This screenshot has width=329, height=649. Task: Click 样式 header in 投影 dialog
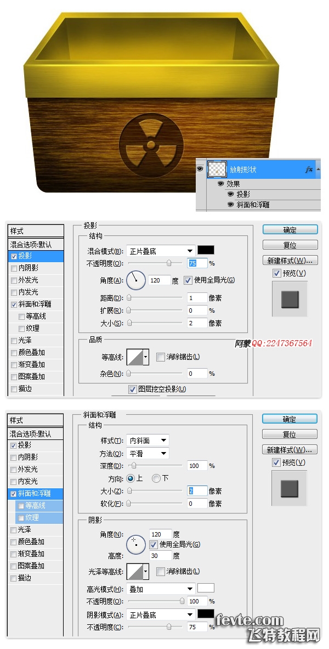click(36, 232)
